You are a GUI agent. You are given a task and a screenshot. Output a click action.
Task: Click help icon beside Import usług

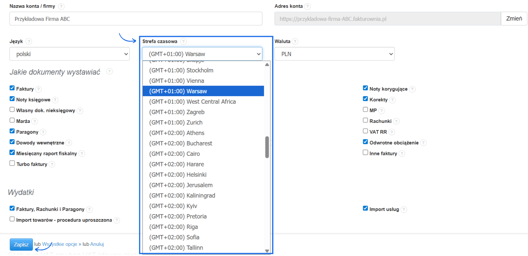coord(403,210)
